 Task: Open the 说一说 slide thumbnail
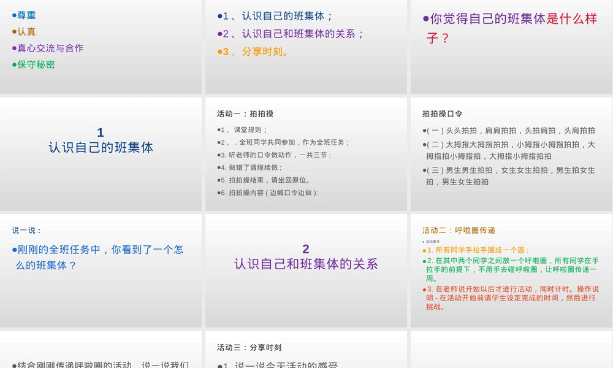(x=101, y=270)
